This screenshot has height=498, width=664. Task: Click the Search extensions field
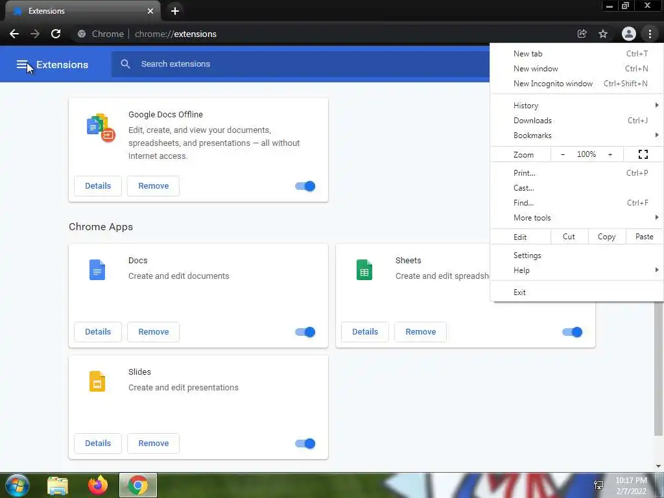pos(301,64)
